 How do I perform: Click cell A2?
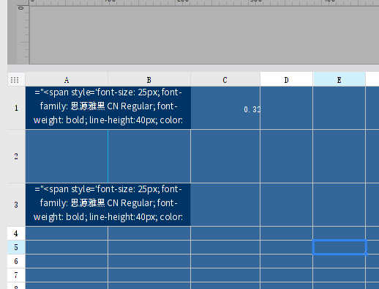[67, 156]
